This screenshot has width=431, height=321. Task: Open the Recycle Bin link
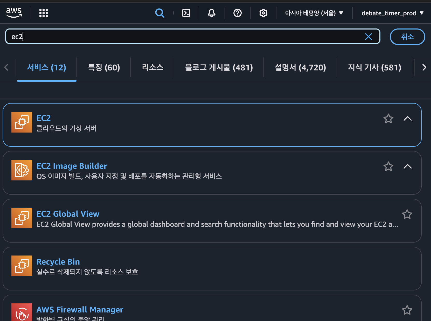[58, 262]
